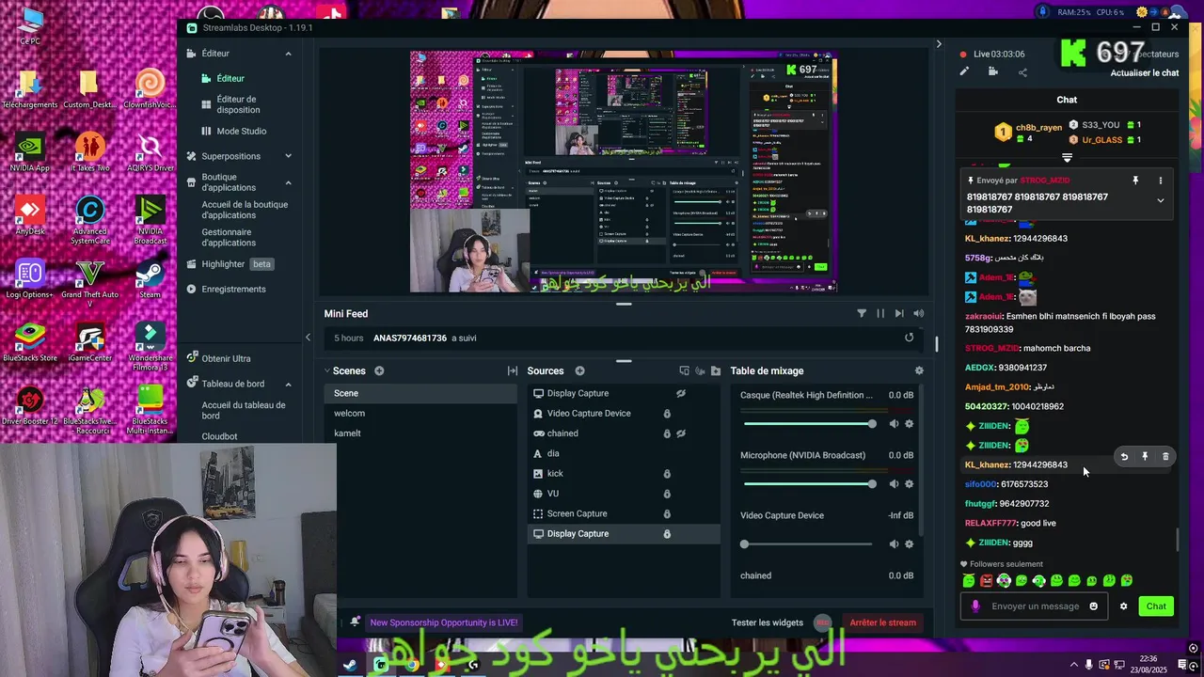1204x677 pixels.
Task: Adjust Microphone NVIDIA Broadcast volume slider
Action: coord(810,484)
